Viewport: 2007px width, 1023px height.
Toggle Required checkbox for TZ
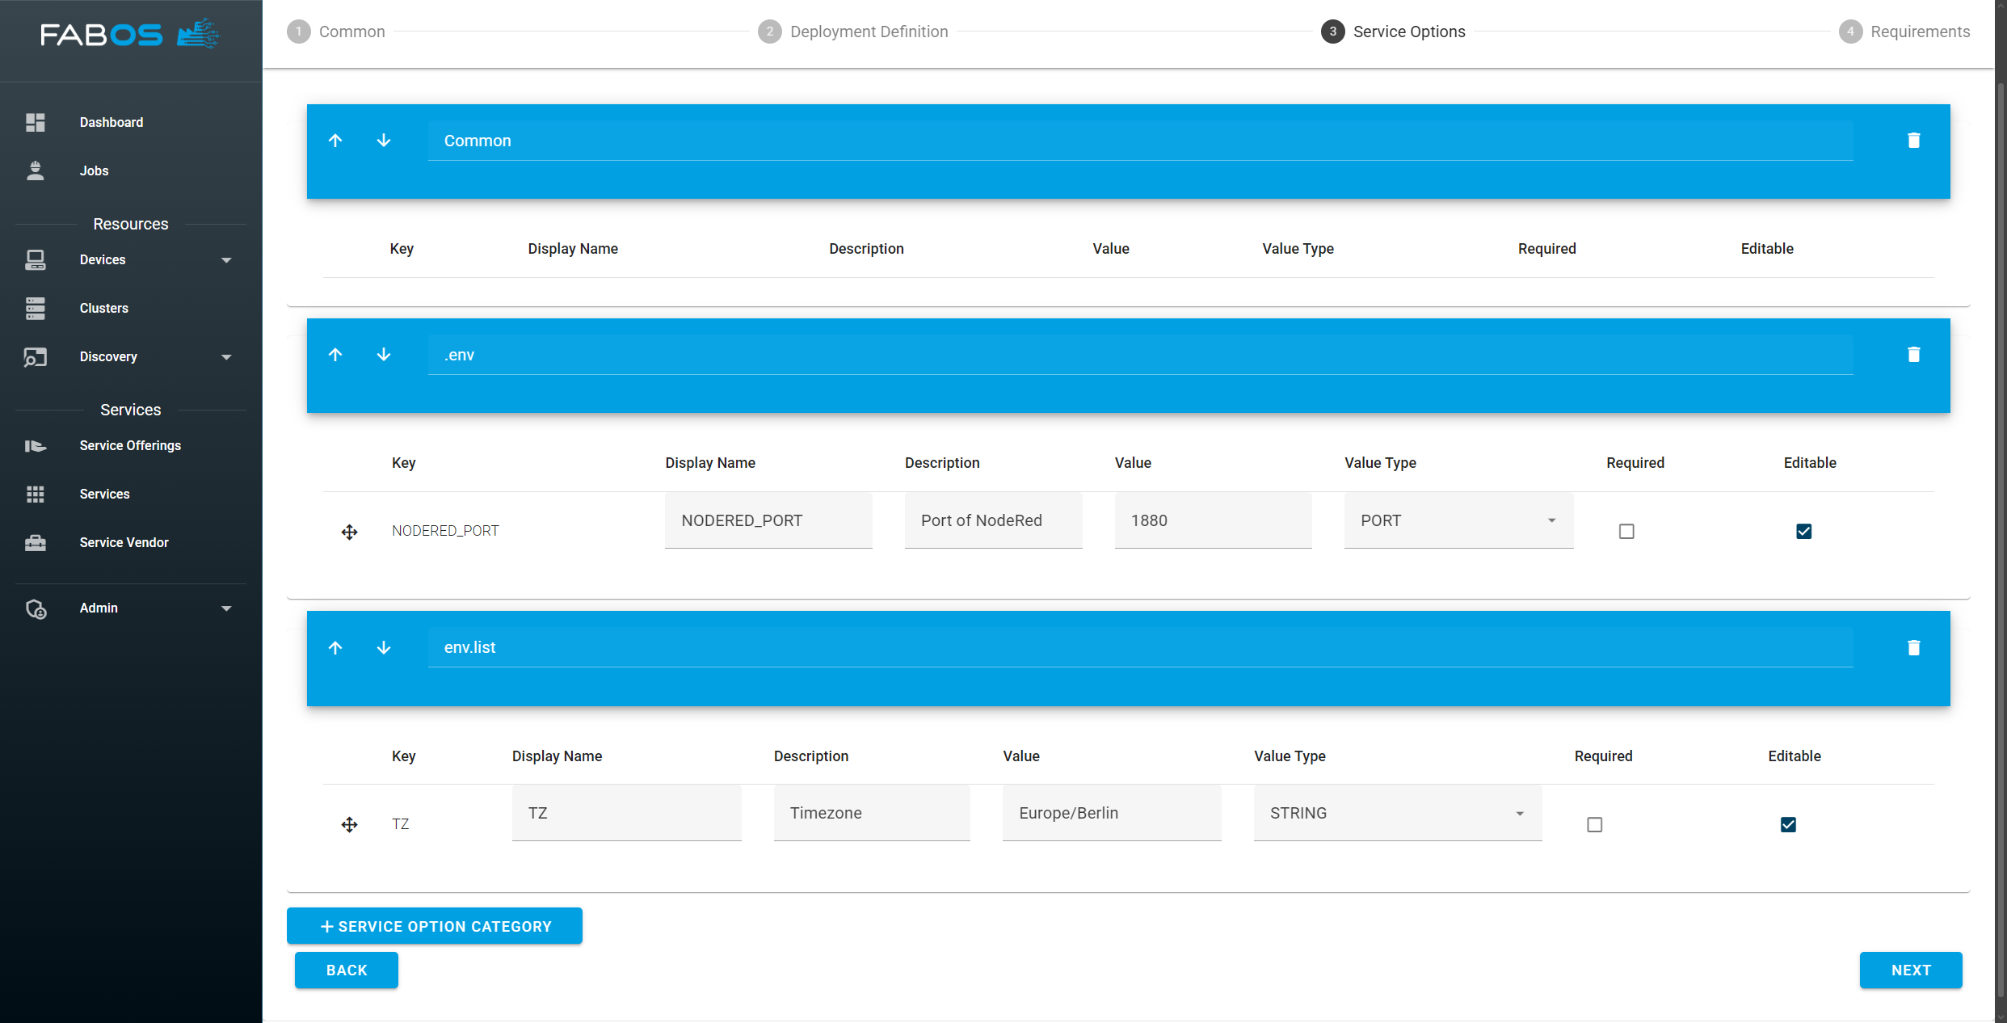[1594, 824]
